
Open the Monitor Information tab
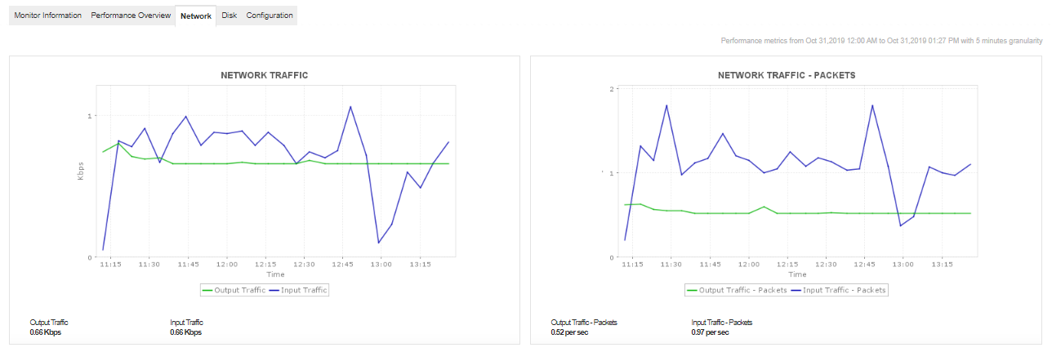click(47, 16)
